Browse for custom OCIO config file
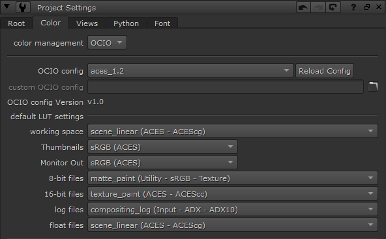The image size is (386, 239). click(x=373, y=87)
